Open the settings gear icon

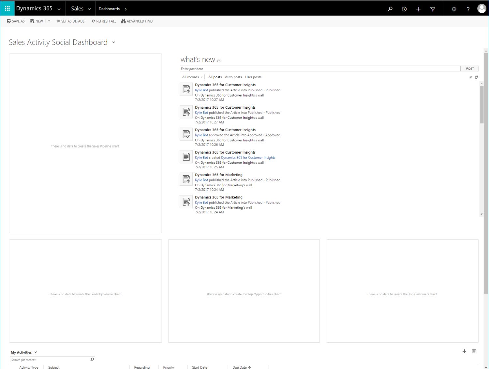(454, 9)
